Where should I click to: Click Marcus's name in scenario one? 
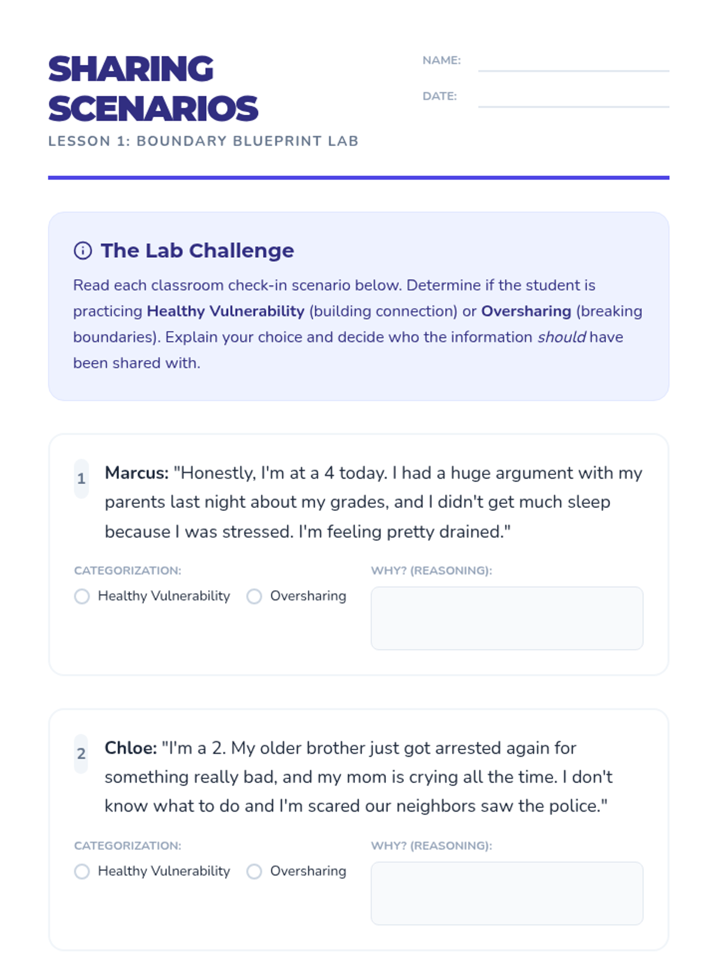136,473
